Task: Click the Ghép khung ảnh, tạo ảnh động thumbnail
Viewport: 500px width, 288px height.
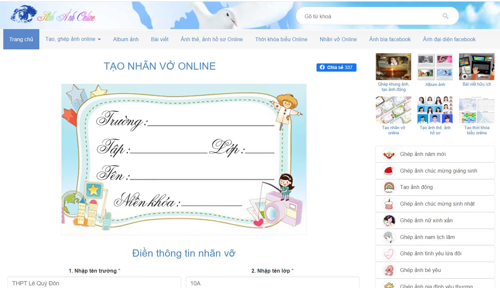Action: coord(393,66)
